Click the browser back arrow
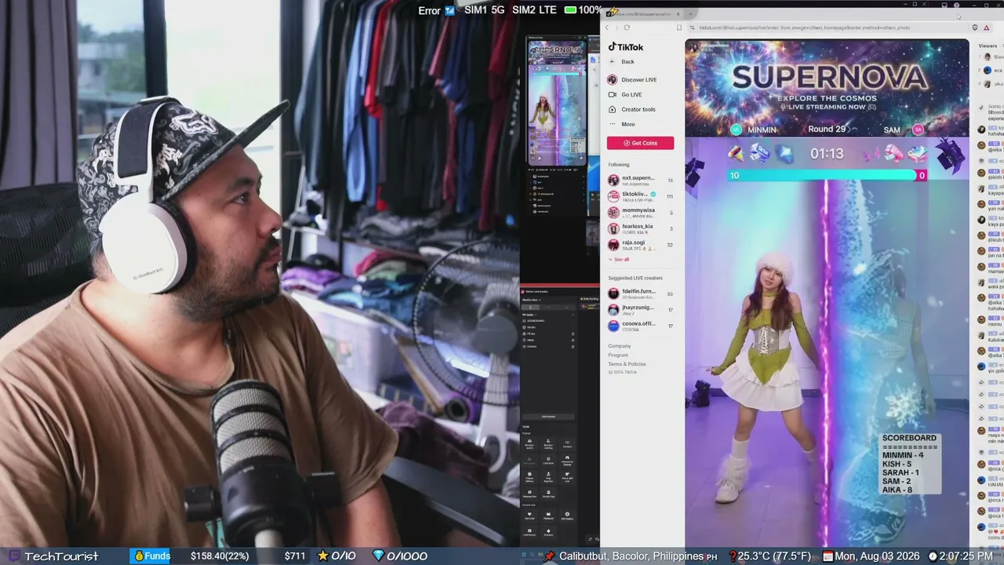The image size is (1004, 565). click(606, 27)
